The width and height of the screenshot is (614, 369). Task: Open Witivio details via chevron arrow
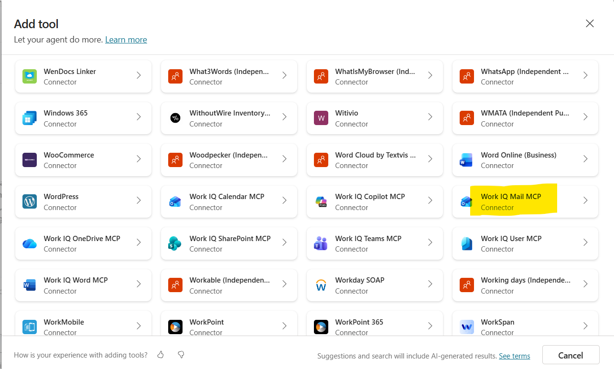point(430,117)
